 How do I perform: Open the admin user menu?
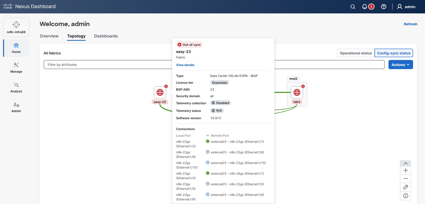tap(406, 7)
